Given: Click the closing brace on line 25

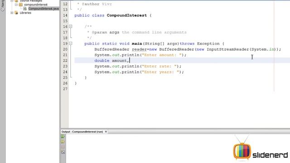Looking at the screenshot, I should [x=86, y=77].
